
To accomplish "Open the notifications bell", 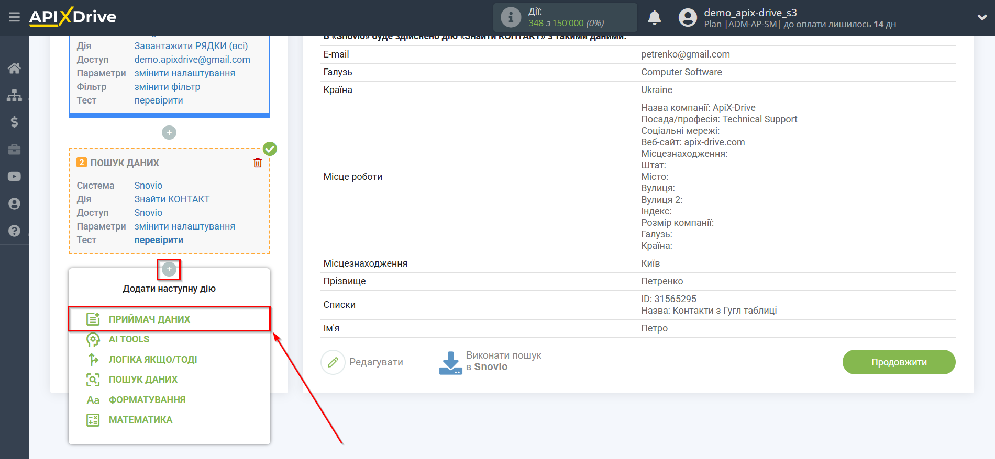I will tap(654, 18).
